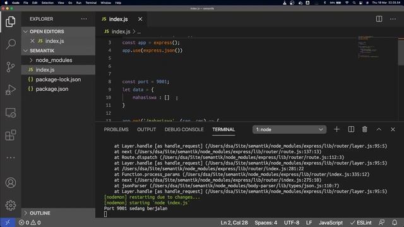The width and height of the screenshot is (404, 227).
Task: Open the Explorer view in activity bar
Action: click(10, 21)
